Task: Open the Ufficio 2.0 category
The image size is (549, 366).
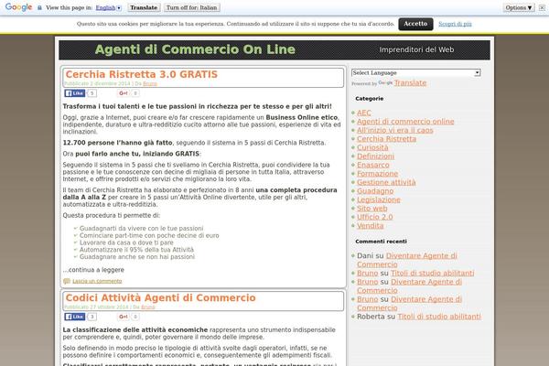Action: [374, 217]
